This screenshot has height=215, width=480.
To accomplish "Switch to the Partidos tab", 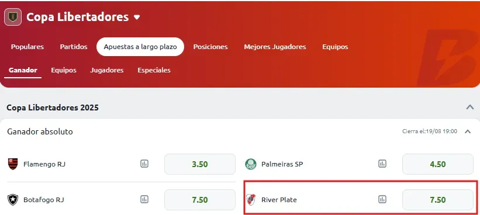I will pos(74,47).
